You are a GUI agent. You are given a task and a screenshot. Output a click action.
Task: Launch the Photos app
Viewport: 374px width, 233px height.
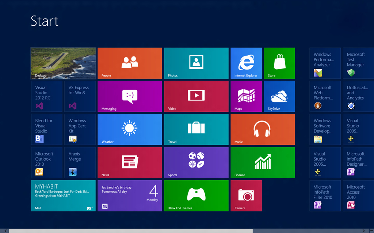click(x=196, y=63)
